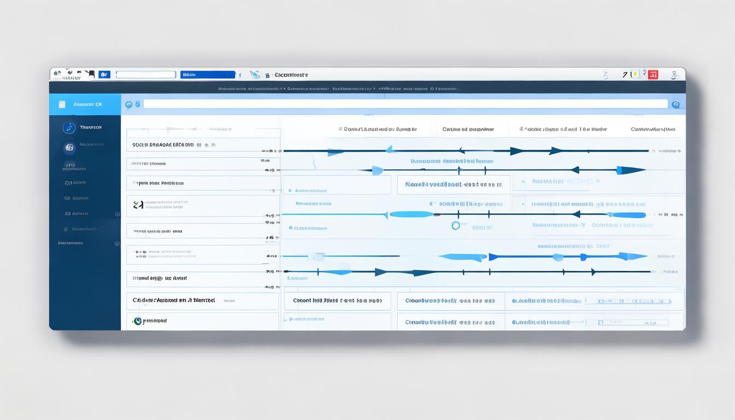Viewport: 735px width, 420px height.
Task: Expand the sidebar item with small arrow box
Action: pos(117,214)
